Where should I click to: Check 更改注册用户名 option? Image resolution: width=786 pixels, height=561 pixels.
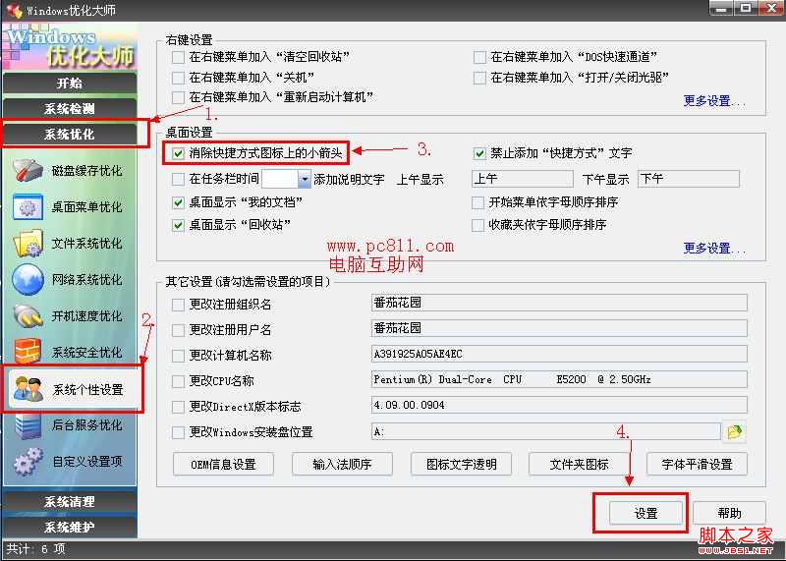tap(178, 330)
